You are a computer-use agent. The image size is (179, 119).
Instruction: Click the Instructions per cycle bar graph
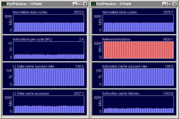[x=49, y=50]
